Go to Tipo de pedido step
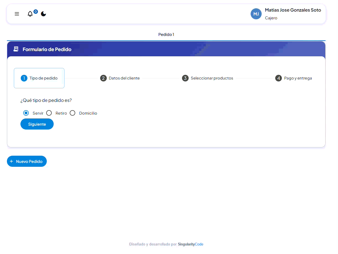338x254 pixels. click(x=39, y=78)
